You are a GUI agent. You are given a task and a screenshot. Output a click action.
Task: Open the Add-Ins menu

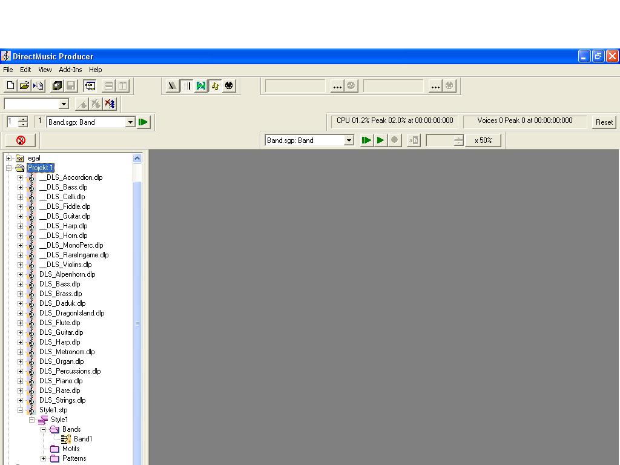70,70
